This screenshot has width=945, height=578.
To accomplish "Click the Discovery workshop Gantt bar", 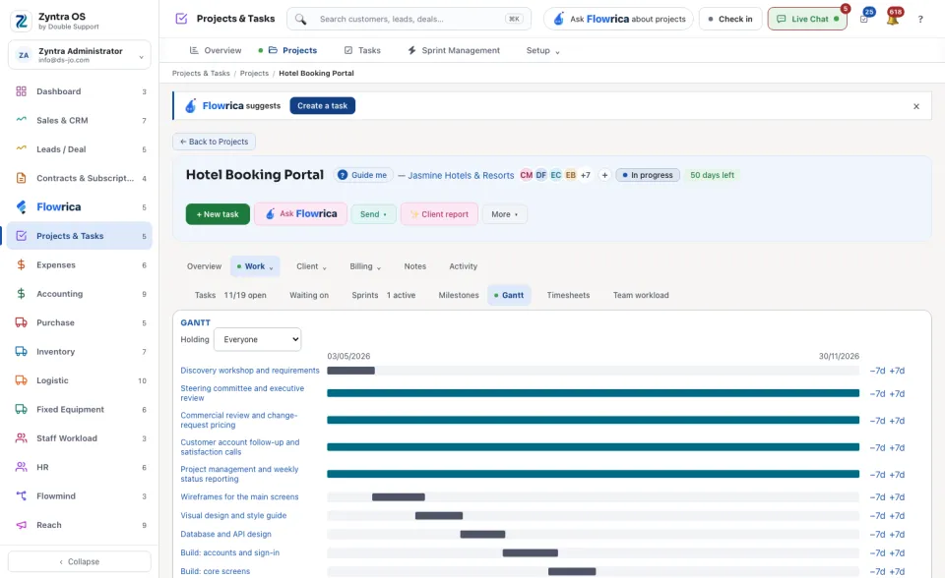I will click(350, 371).
